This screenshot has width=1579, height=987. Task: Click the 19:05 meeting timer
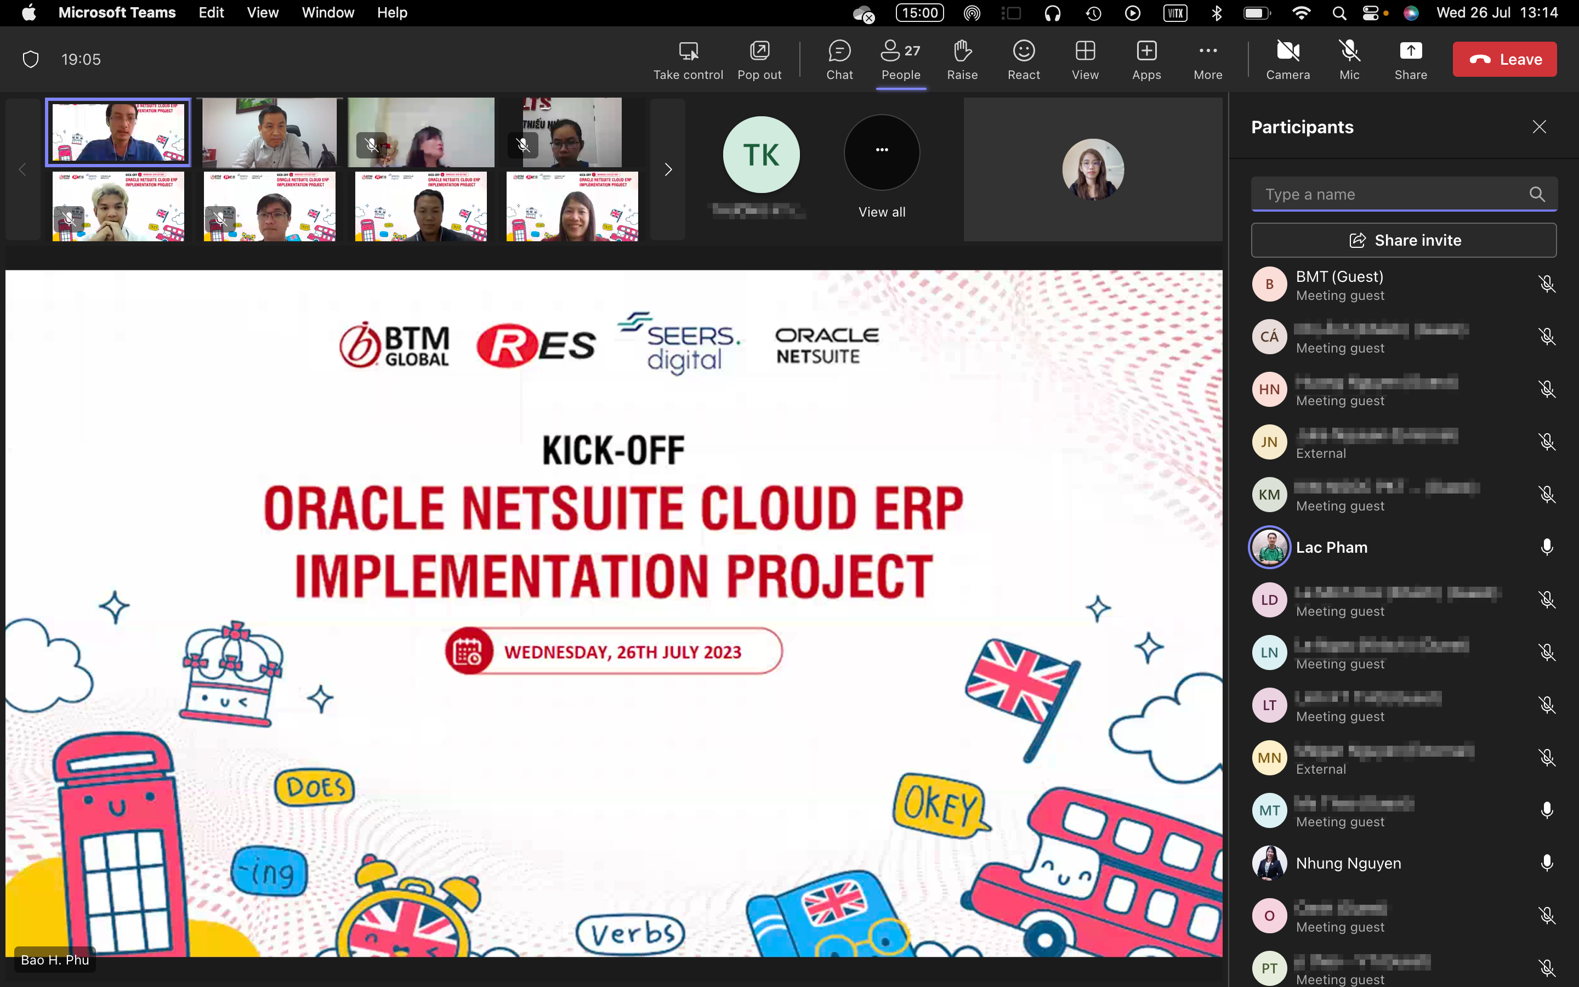[x=81, y=59]
